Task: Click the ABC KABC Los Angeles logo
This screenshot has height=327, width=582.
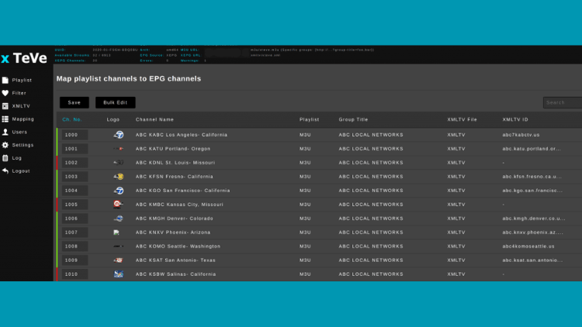Action: pos(119,135)
